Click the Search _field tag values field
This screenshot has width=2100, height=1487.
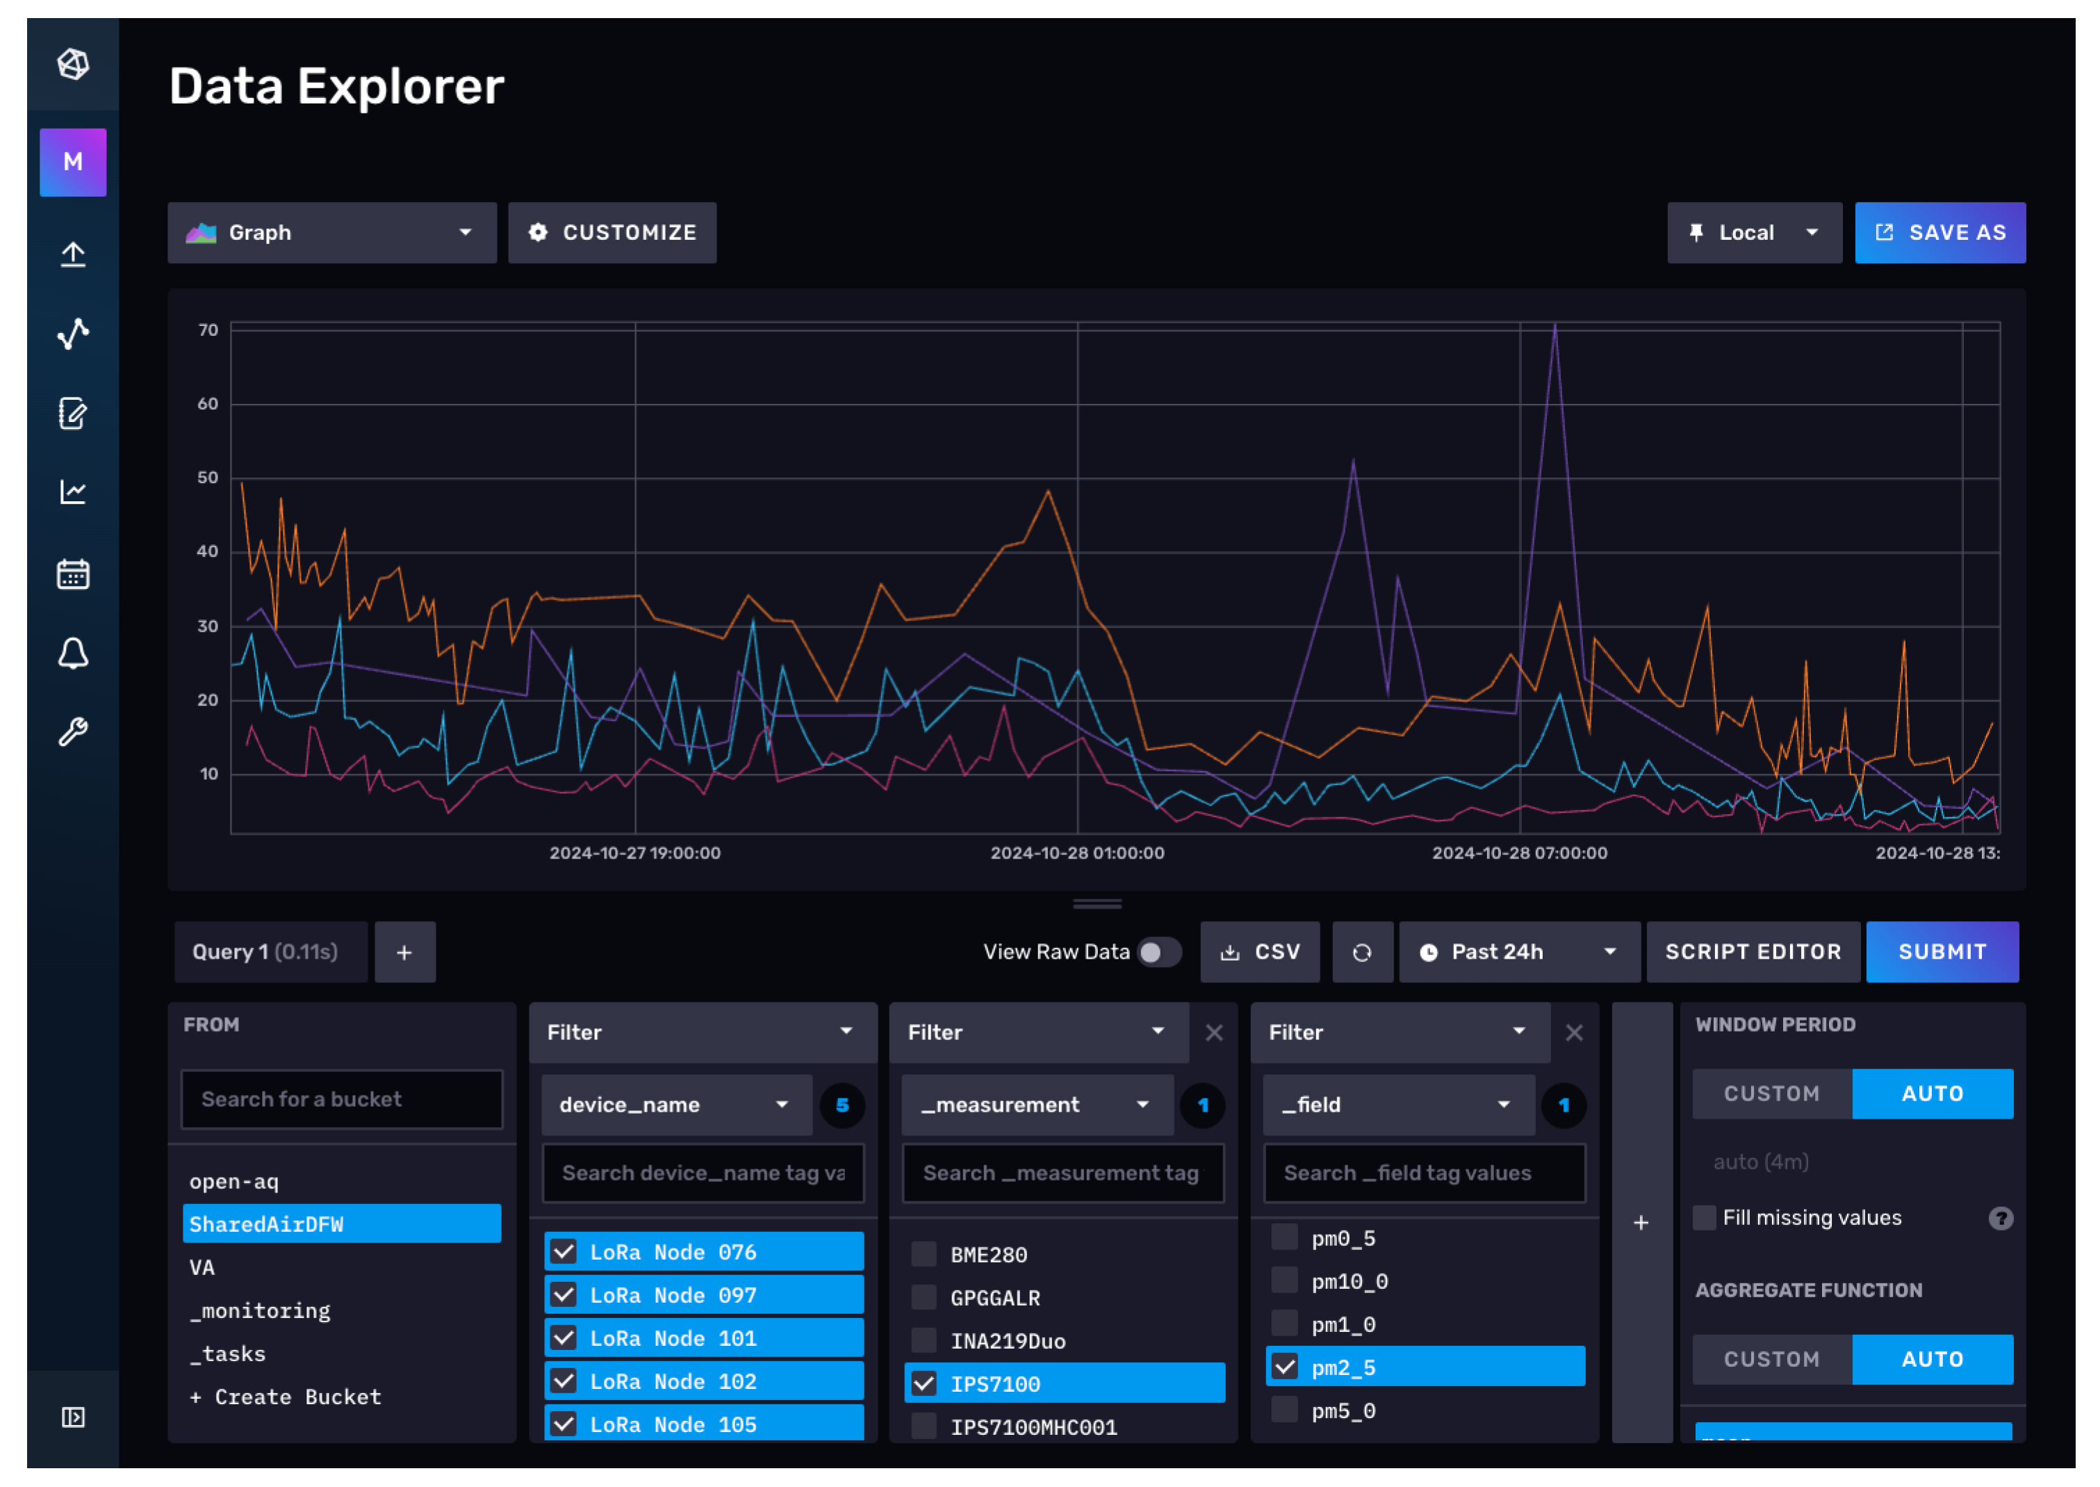(1425, 1173)
